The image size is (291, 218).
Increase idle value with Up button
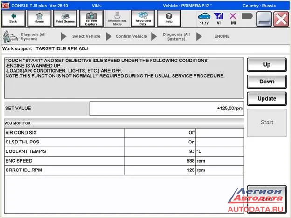[x=267, y=64]
